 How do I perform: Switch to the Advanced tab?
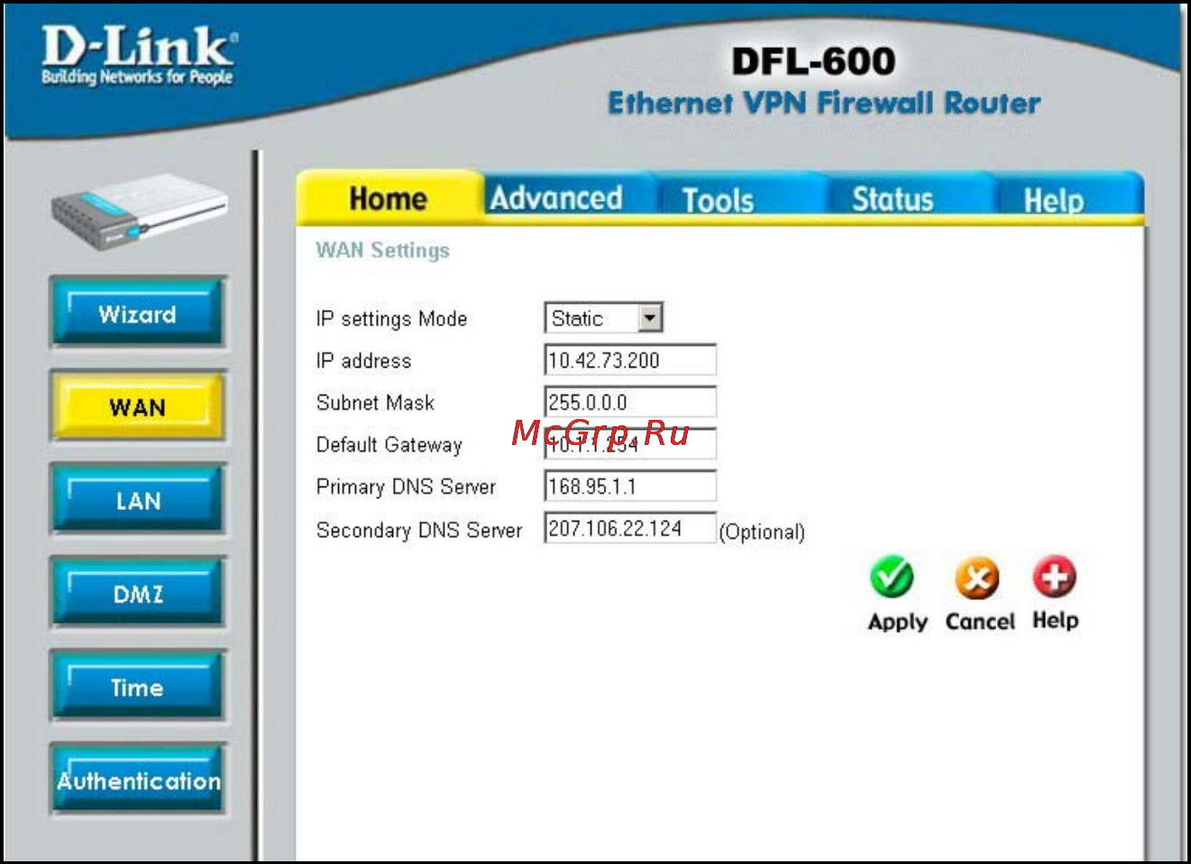[556, 197]
